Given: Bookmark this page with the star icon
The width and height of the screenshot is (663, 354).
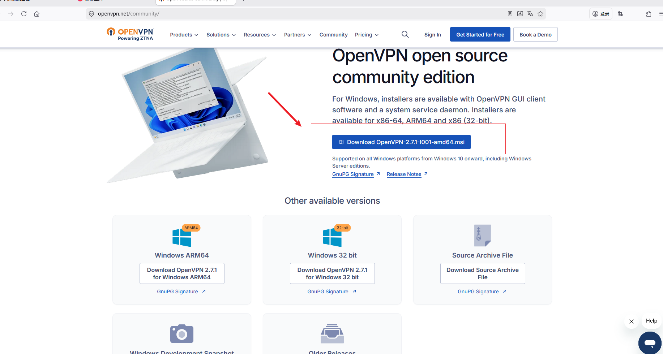Looking at the screenshot, I should 540,14.
